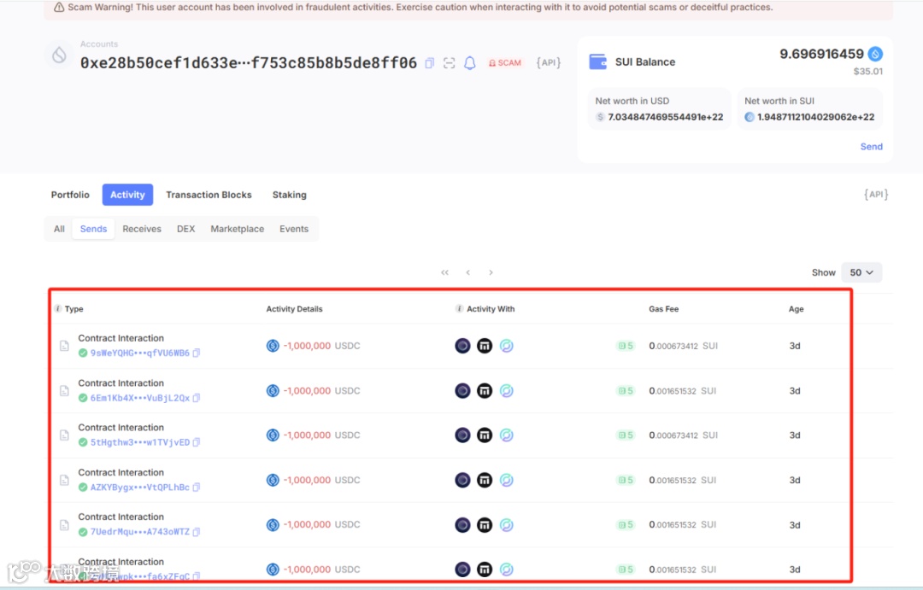Click the Send link
This screenshot has width=923, height=590.
(x=871, y=147)
